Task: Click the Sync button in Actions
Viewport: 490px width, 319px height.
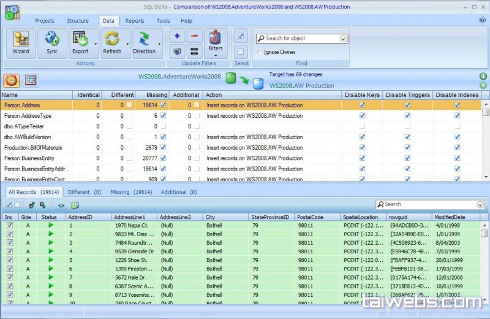Action: click(52, 43)
